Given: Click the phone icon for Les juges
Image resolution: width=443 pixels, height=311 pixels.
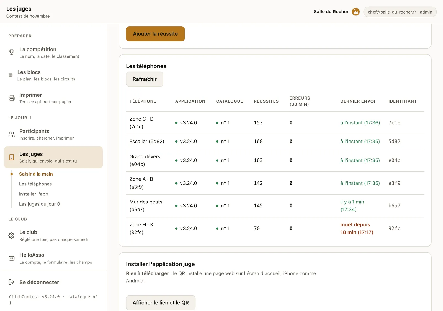Looking at the screenshot, I should click(12, 157).
